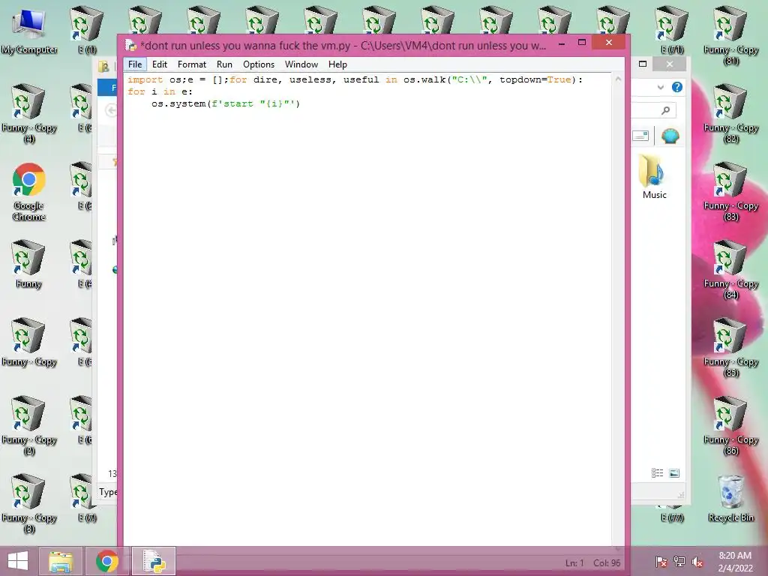Image resolution: width=768 pixels, height=576 pixels.
Task: Open the Edit menu in IDLE
Action: click(160, 64)
